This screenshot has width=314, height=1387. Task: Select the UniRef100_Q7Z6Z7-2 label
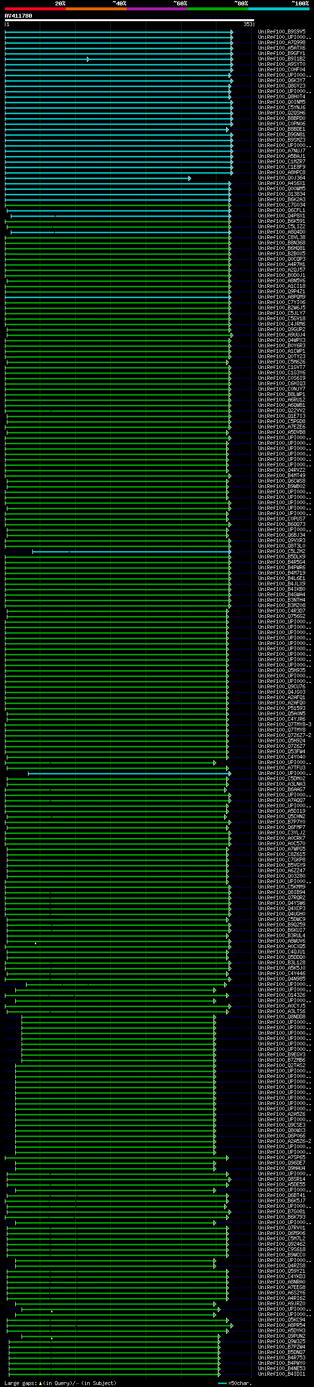click(x=285, y=735)
